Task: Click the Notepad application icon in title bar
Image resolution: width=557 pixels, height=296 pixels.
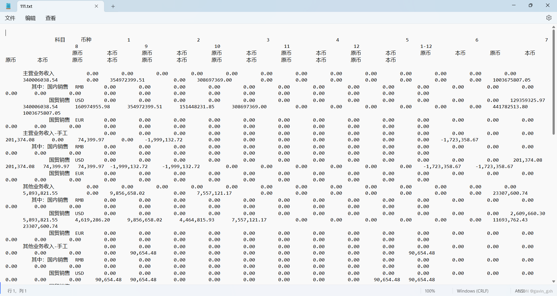Action: click(x=8, y=6)
